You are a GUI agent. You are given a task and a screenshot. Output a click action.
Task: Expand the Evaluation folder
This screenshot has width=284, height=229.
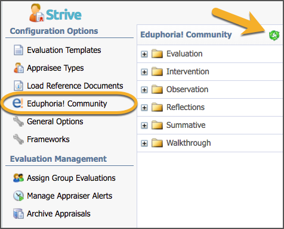[144, 54]
